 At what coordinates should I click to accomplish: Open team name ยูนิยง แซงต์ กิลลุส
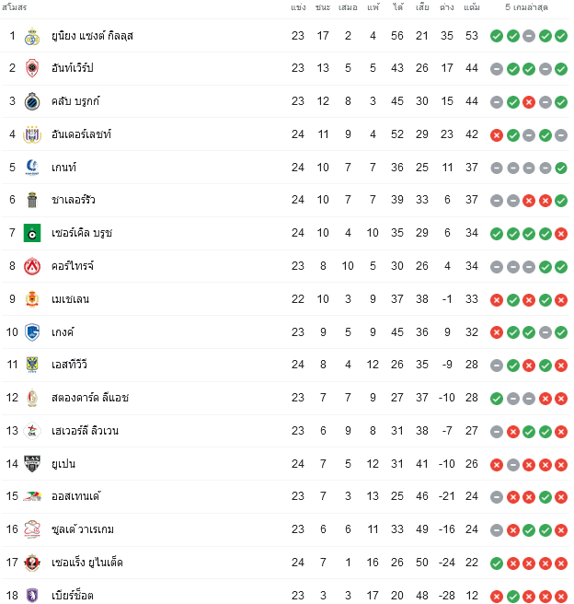click(x=92, y=36)
